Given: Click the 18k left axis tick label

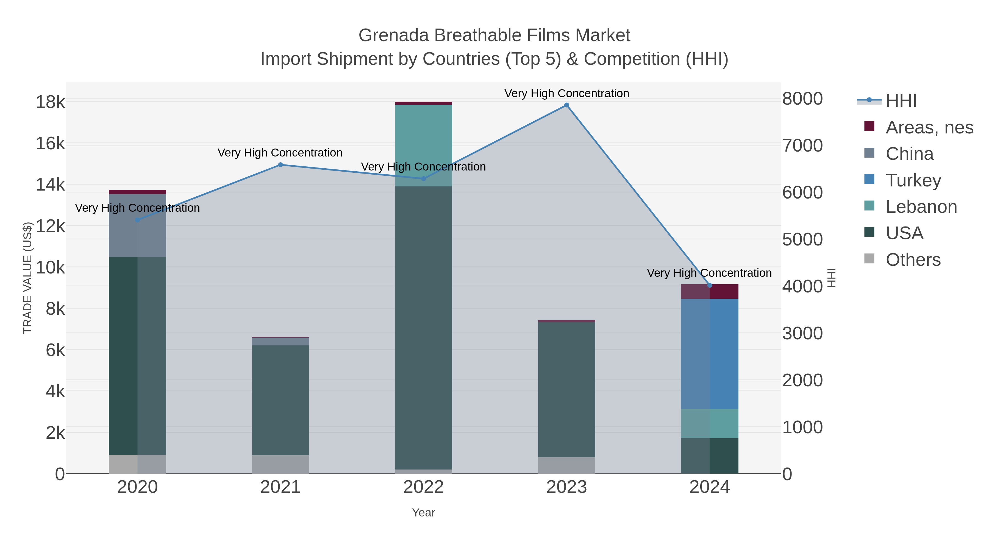Looking at the screenshot, I should pos(50,102).
